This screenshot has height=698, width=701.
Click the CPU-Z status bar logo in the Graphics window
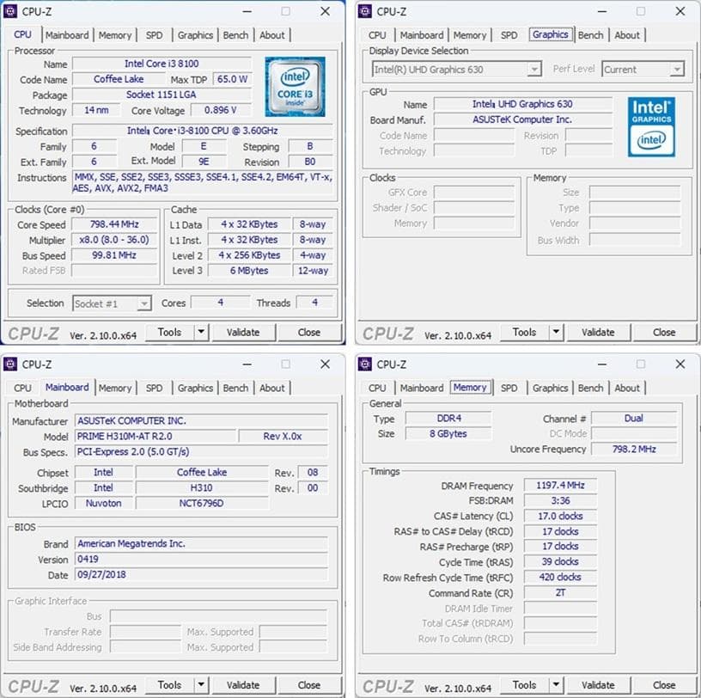coord(387,333)
